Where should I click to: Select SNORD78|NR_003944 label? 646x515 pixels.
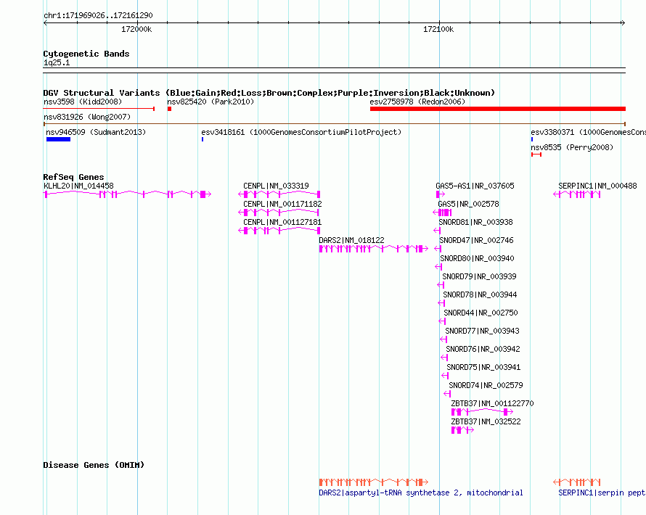pyautogui.click(x=480, y=294)
